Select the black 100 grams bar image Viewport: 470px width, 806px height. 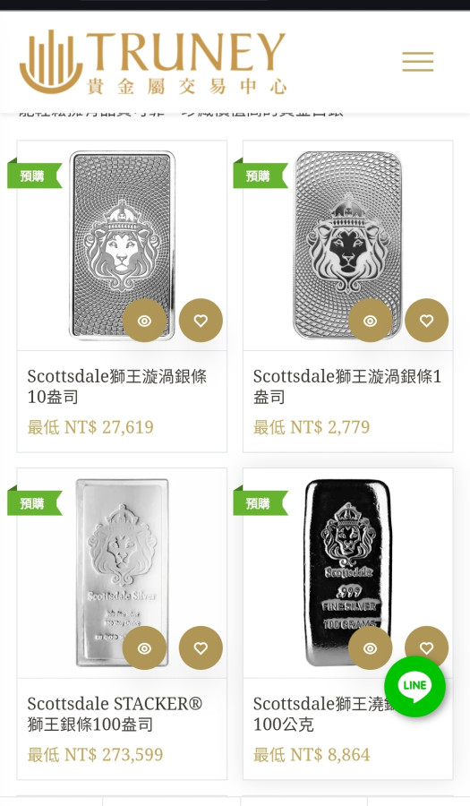click(x=347, y=572)
